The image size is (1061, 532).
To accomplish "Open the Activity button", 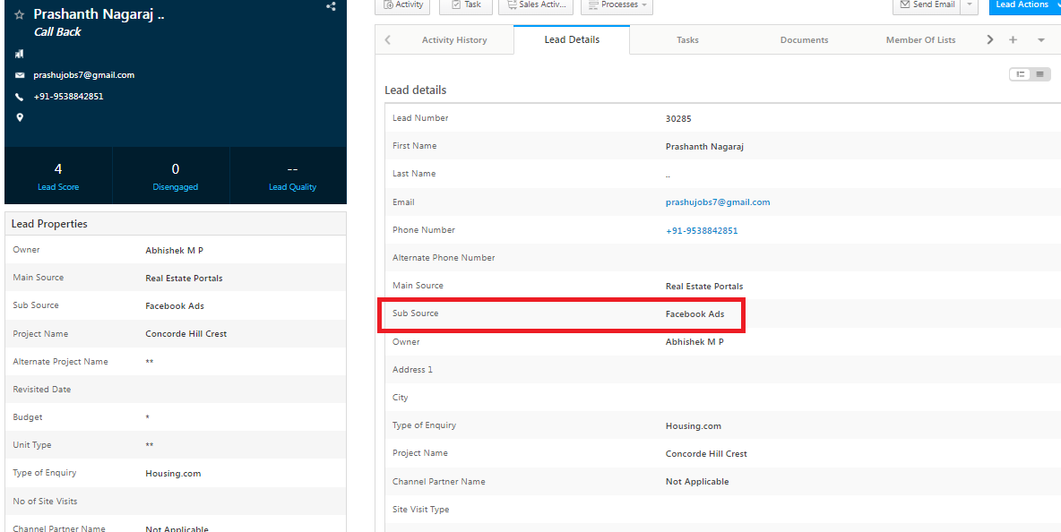I will tap(403, 4).
